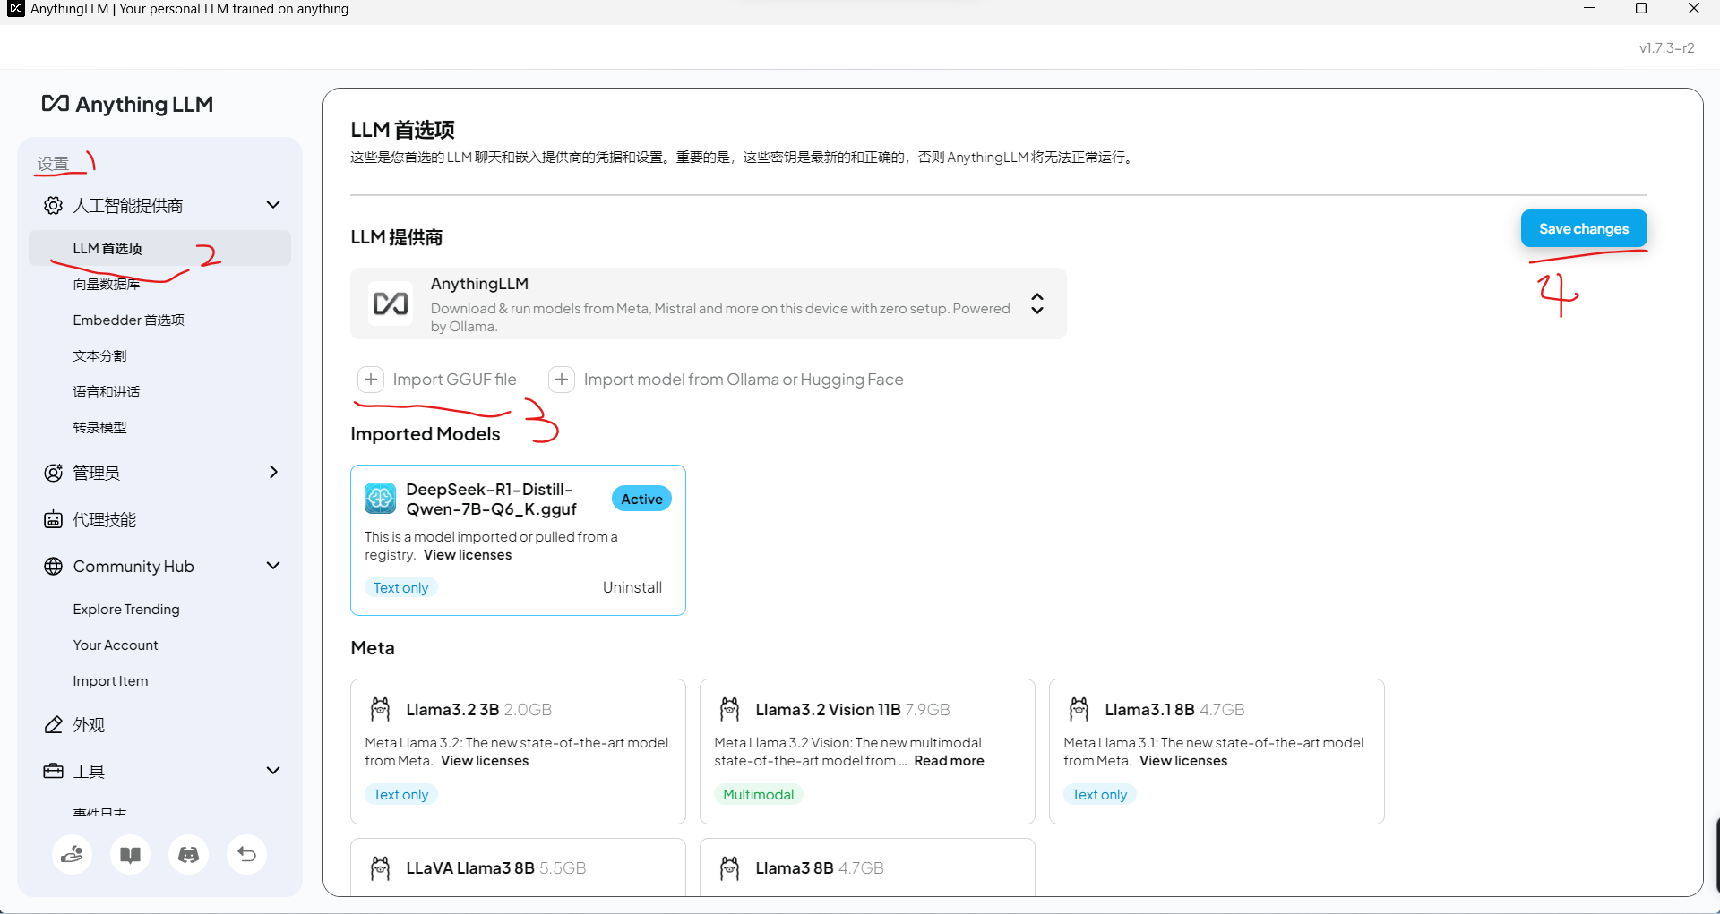
Task: Maximize the AnythingLLM window
Action: tap(1641, 9)
